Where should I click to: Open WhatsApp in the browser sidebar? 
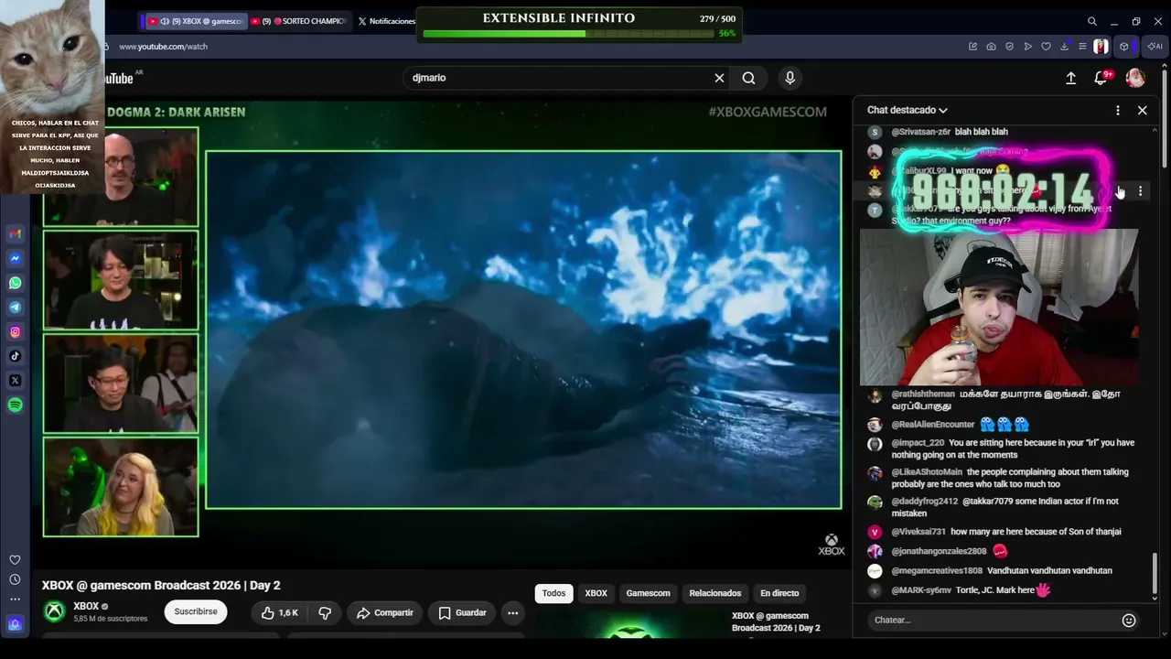15,283
